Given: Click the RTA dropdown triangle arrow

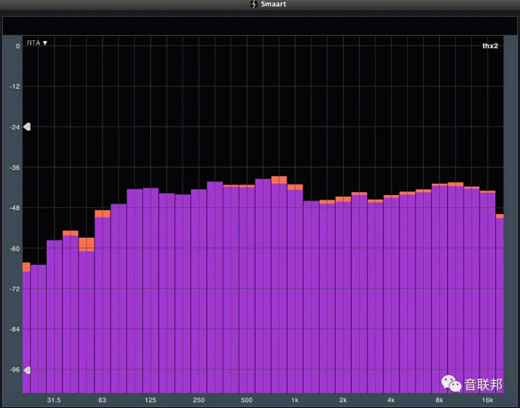Looking at the screenshot, I should [45, 43].
